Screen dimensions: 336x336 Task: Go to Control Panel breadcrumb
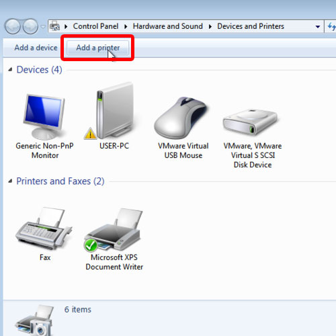[95, 26]
